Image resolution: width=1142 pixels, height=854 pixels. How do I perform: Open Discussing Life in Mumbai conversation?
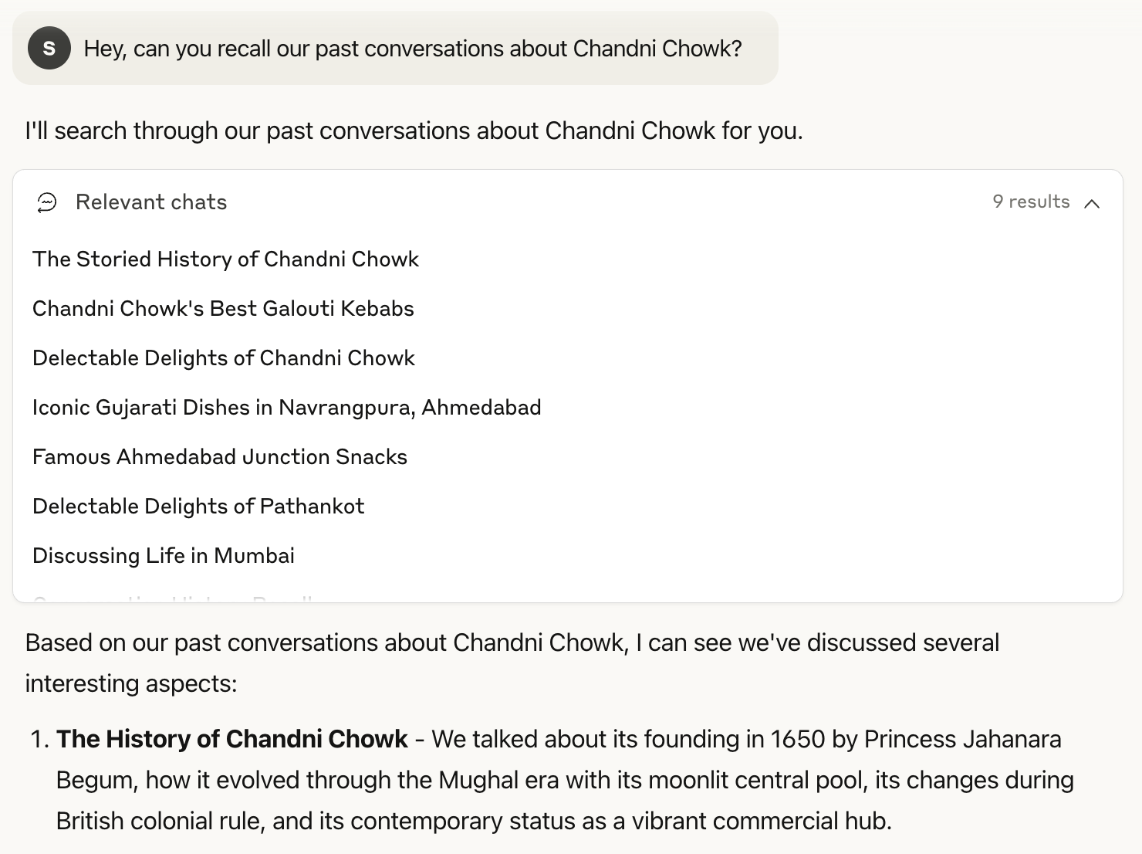[x=163, y=555]
